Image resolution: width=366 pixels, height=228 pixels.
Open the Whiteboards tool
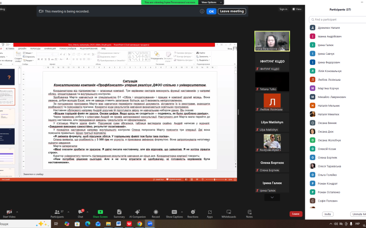(x=229, y=213)
